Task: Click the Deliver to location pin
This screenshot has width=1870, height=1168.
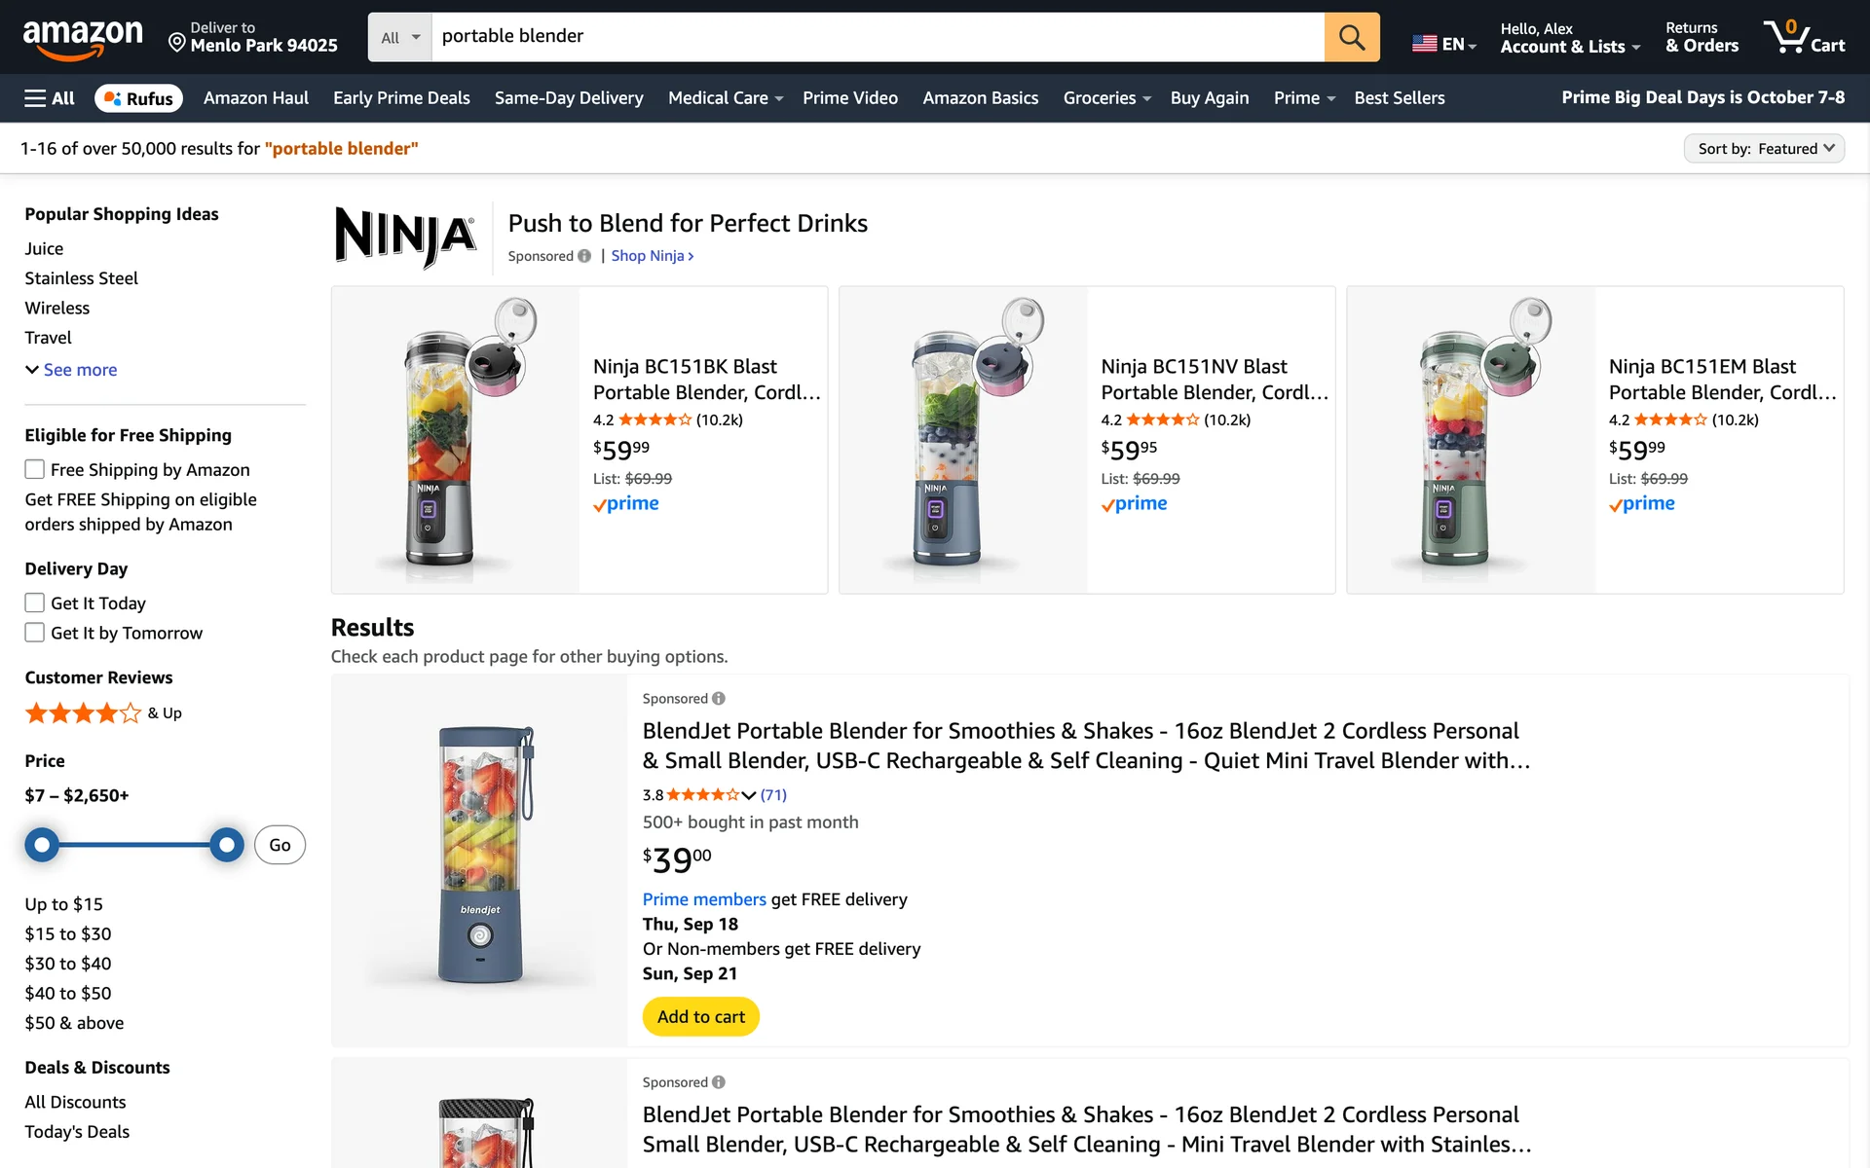Action: pos(177,42)
